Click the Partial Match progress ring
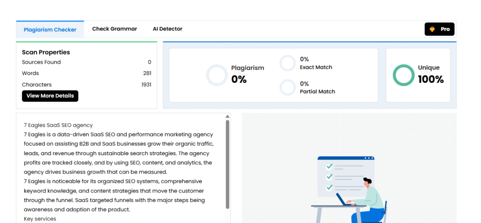Viewport: 481px width, 223px height. click(x=287, y=88)
